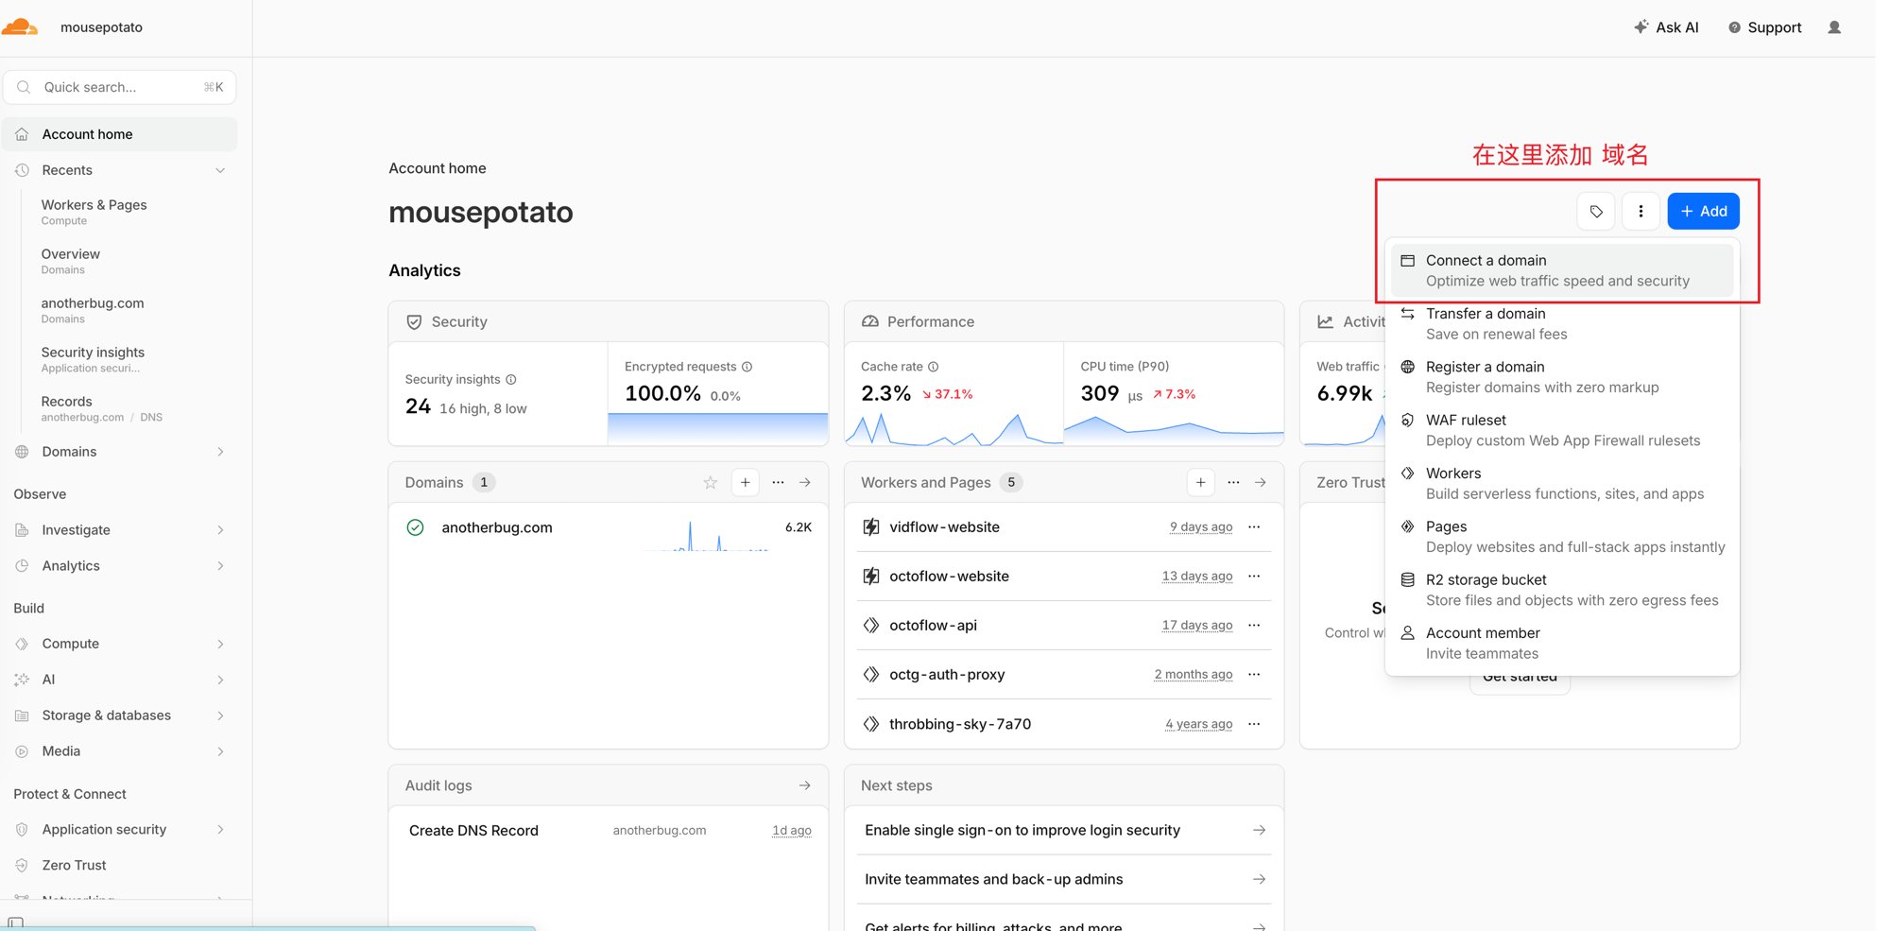Click the plus icon in Domains card
The height and width of the screenshot is (931, 1890).
745,482
